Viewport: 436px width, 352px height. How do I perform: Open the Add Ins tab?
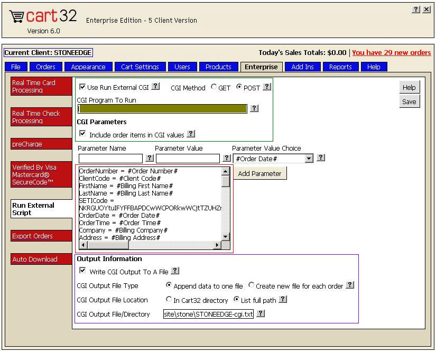coord(302,67)
